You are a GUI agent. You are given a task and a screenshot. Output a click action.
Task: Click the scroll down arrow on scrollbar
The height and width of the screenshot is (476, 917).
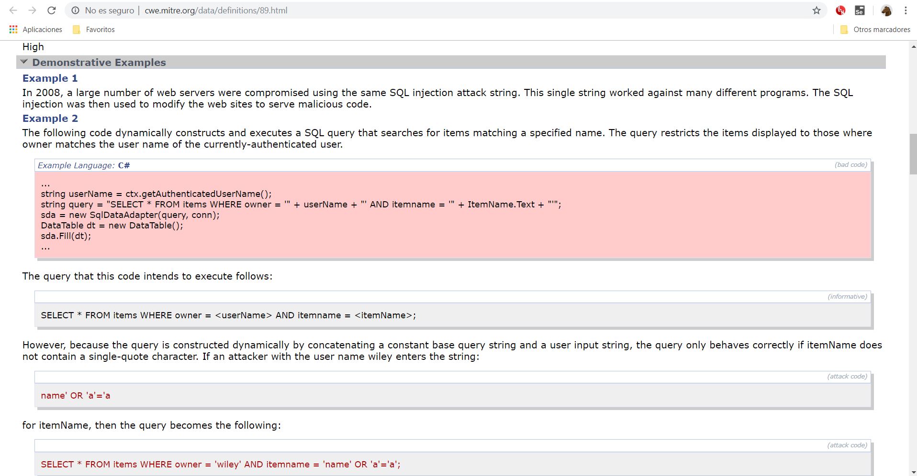(x=913, y=472)
